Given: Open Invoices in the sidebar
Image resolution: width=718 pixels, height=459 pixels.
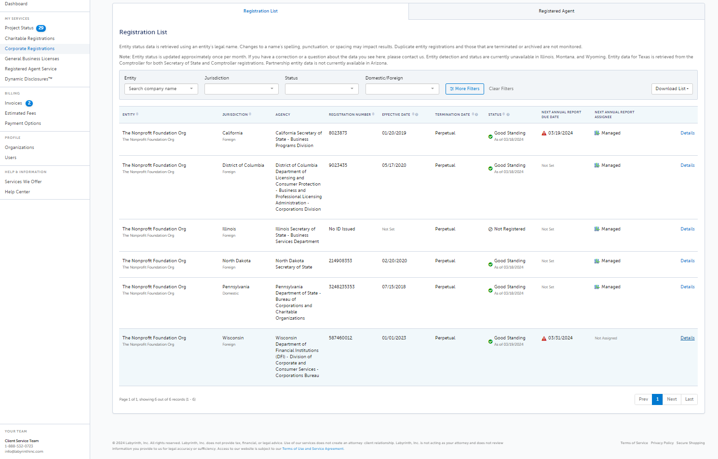Looking at the screenshot, I should click(x=14, y=103).
